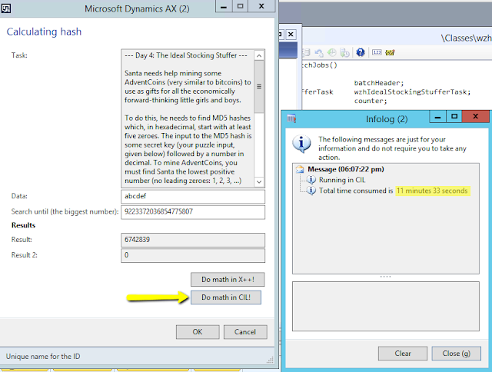Click the large information bubble icon in Infolog

tap(301, 144)
